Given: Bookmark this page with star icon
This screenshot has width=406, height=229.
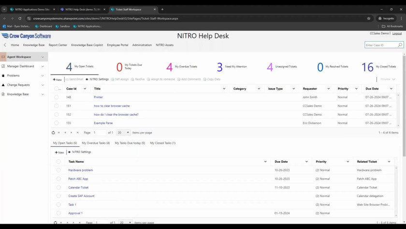Looking at the screenshot, I should pos(369,18).
